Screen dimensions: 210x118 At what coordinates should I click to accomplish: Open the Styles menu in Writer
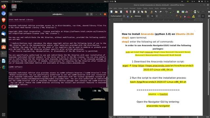[x=139, y=9]
